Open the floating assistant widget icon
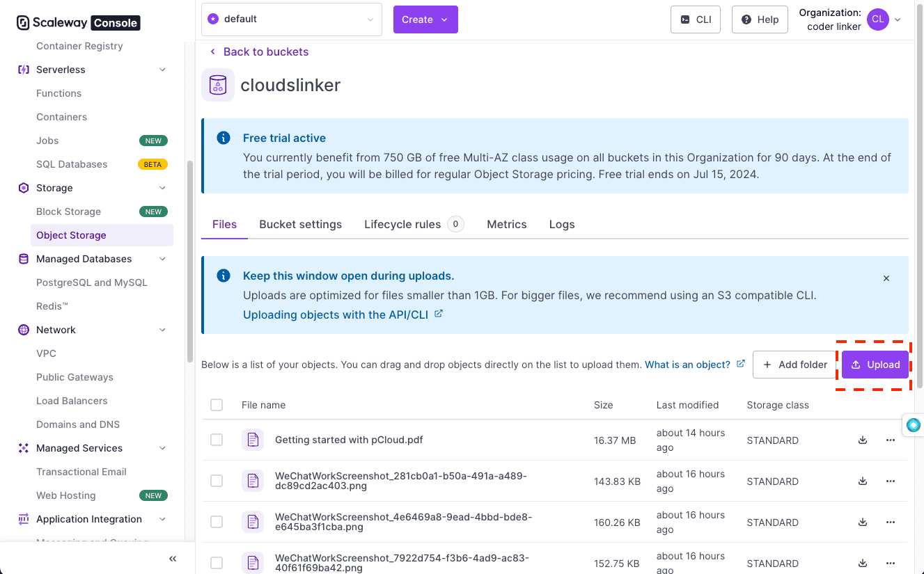Screen dimensions: 924x574 914,424
